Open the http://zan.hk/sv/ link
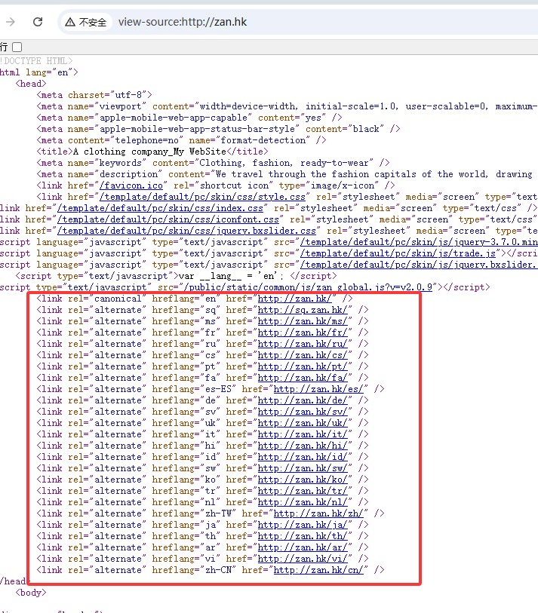Image resolution: width=538 pixels, height=613 pixels. point(303,412)
